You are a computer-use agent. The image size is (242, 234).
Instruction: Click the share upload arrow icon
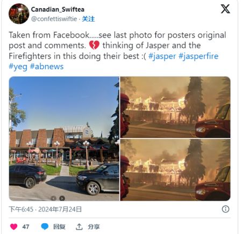(79, 226)
